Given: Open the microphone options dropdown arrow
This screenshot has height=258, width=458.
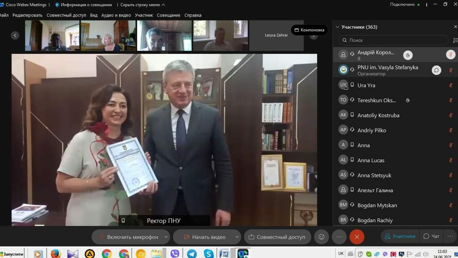Looking at the screenshot, I should click(166, 237).
